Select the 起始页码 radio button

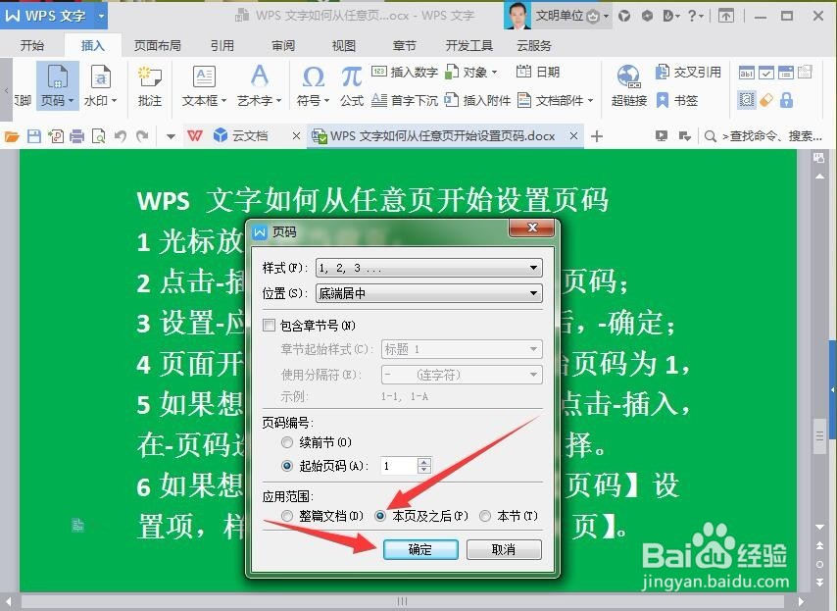[x=287, y=466]
